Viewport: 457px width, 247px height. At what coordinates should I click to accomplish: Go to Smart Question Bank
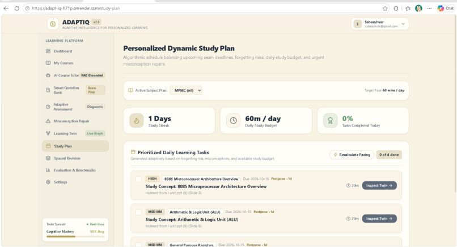[75, 90]
